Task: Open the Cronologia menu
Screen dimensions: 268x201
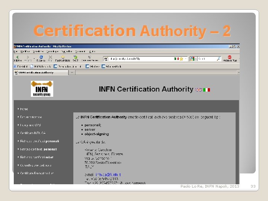Action: point(52,51)
